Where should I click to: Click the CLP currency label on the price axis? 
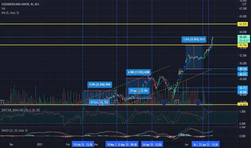click(x=244, y=4)
